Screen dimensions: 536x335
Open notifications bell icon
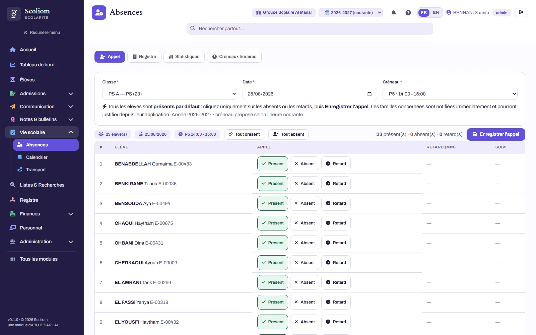click(x=394, y=13)
